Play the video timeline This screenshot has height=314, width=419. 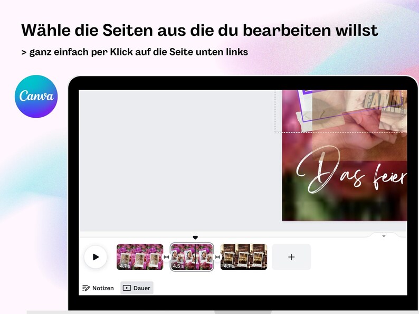click(96, 257)
